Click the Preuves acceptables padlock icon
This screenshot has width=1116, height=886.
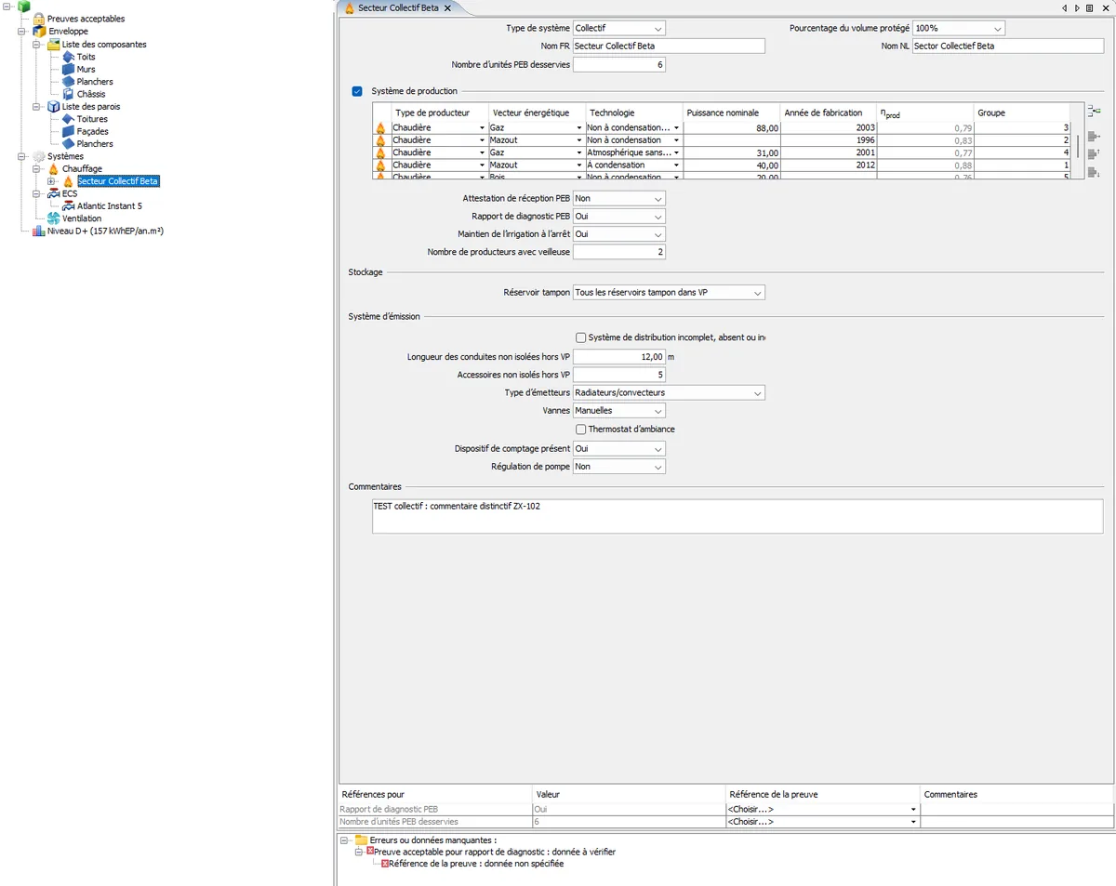[38, 19]
